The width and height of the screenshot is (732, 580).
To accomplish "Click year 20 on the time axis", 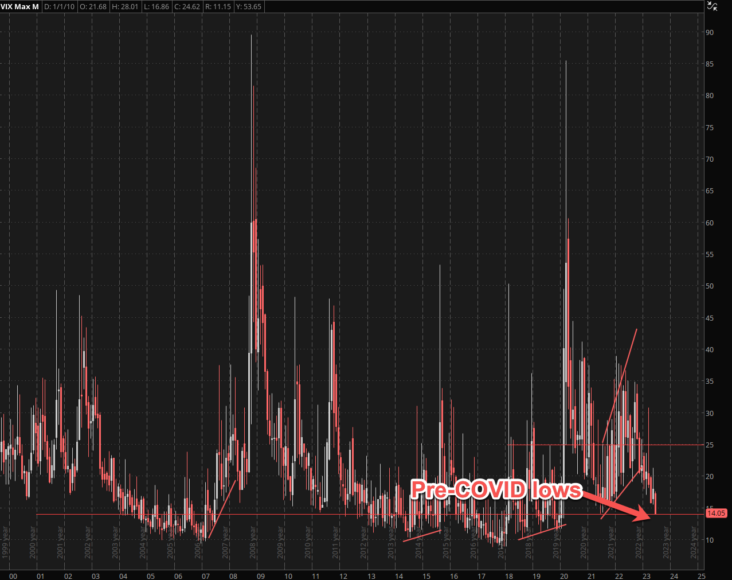I will click(x=563, y=576).
